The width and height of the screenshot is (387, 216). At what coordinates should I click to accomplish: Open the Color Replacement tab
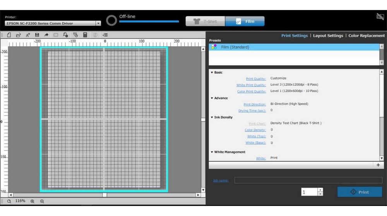(x=366, y=35)
